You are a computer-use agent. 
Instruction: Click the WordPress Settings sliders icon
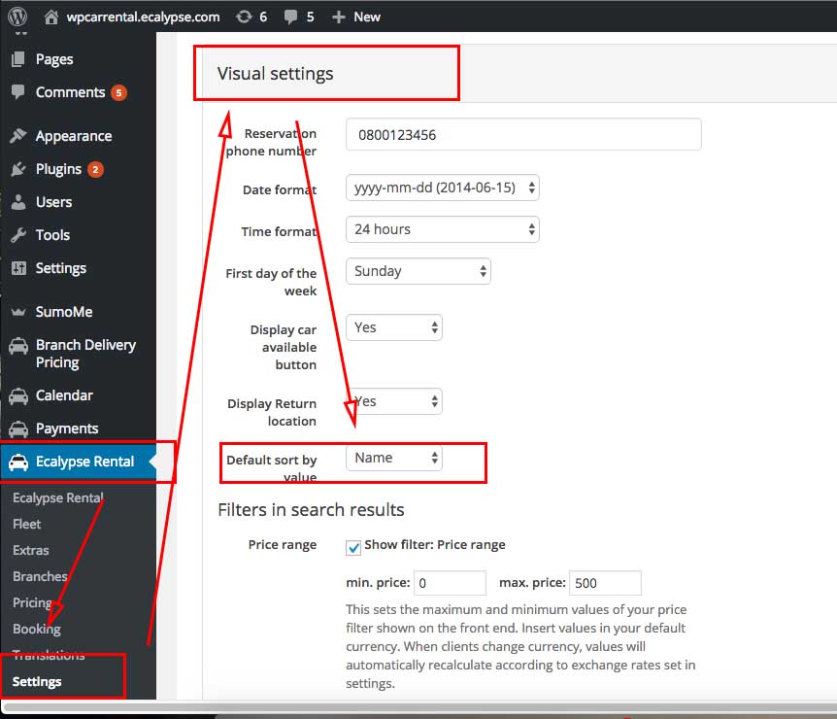click(18, 268)
